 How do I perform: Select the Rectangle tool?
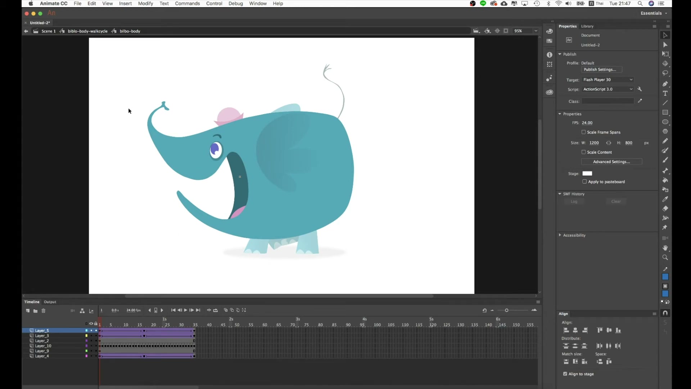coord(665,112)
